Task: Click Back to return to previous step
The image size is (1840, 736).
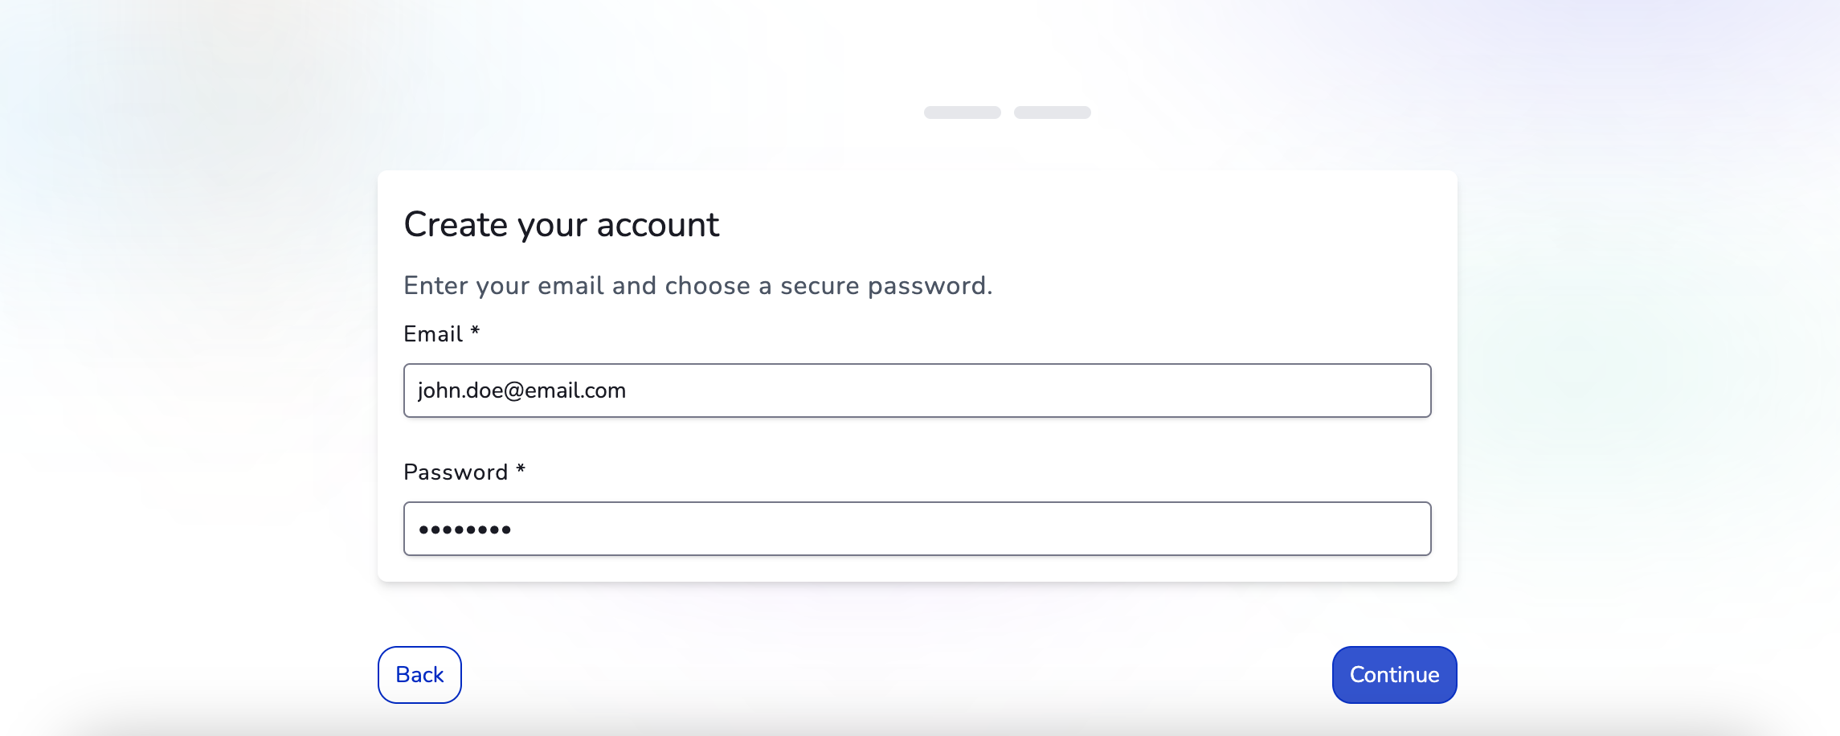Action: pos(419,675)
